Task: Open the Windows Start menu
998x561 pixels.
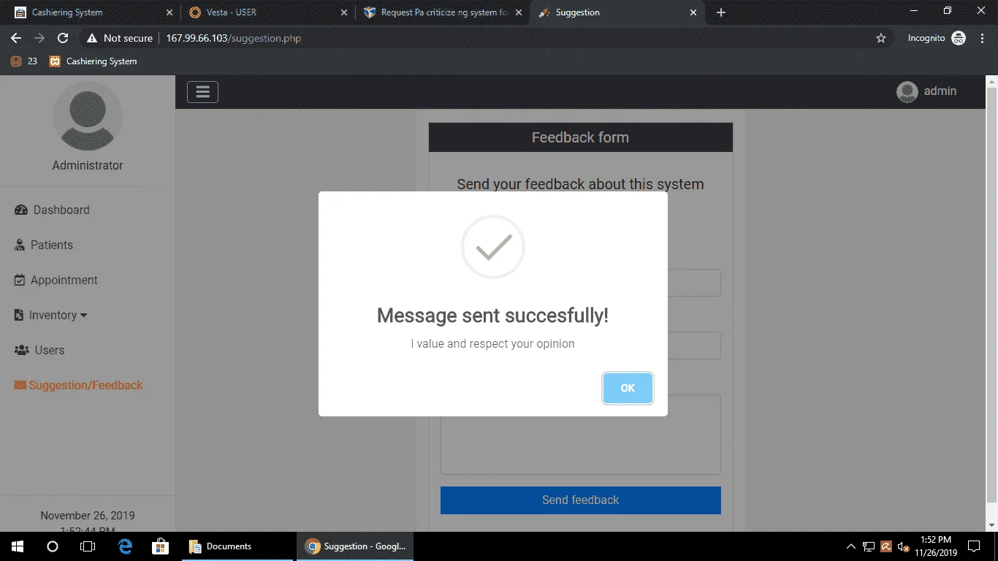Action: point(17,546)
